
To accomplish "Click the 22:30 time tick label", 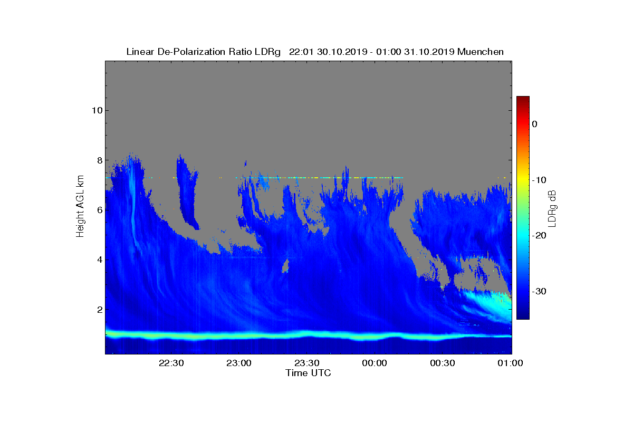I will 171,363.
